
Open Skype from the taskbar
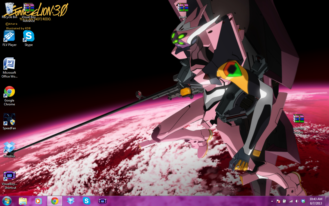click(87, 201)
